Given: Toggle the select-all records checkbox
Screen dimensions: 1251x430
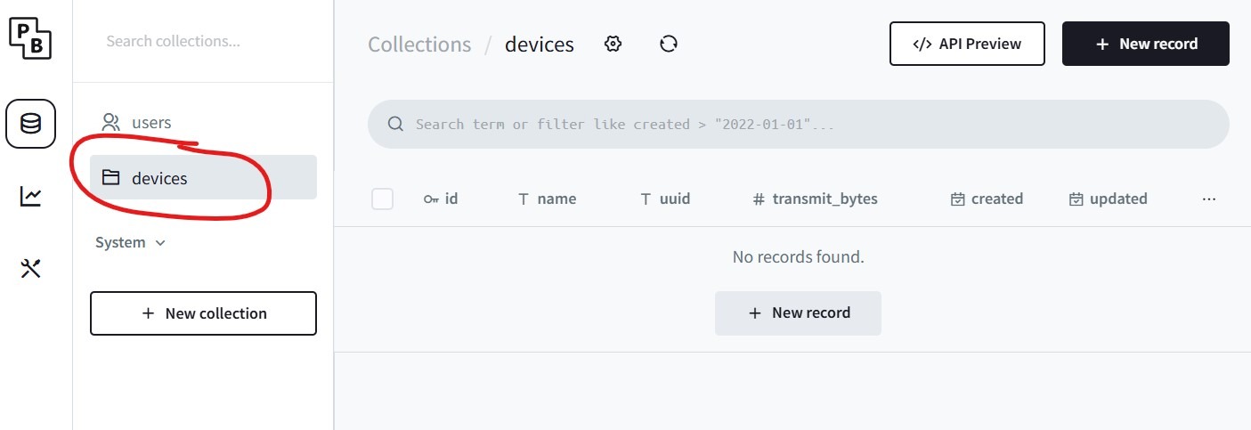Looking at the screenshot, I should [x=383, y=199].
